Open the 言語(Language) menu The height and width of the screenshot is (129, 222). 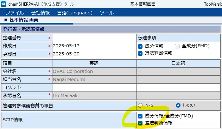click(75, 13)
